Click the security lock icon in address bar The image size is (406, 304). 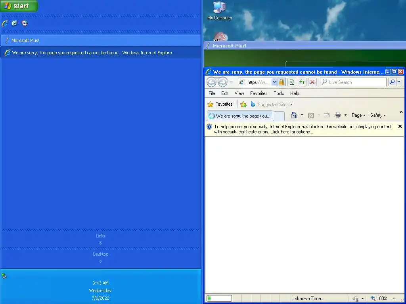point(282,82)
